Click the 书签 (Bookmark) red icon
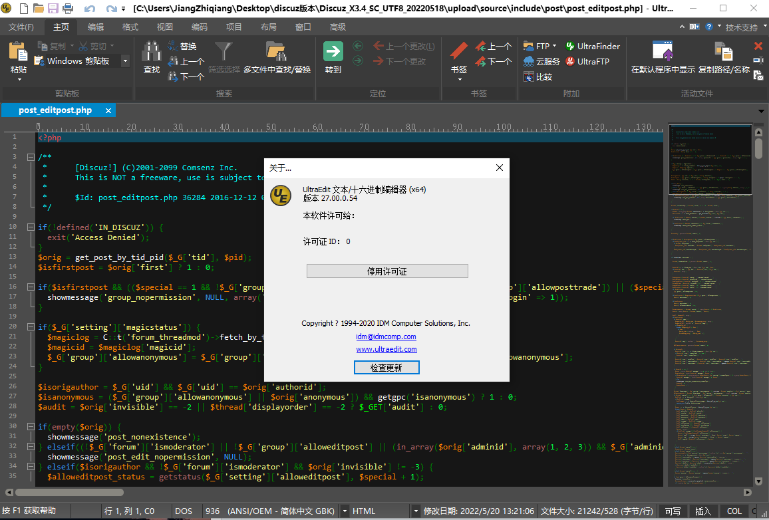Screen dimensions: 769x520 pyautogui.click(x=459, y=51)
